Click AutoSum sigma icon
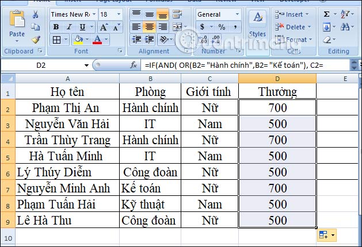362x247 pixels. [x=326, y=14]
